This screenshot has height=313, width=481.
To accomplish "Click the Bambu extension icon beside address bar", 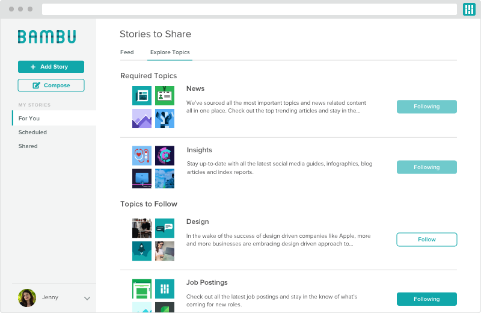I will click(x=469, y=9).
